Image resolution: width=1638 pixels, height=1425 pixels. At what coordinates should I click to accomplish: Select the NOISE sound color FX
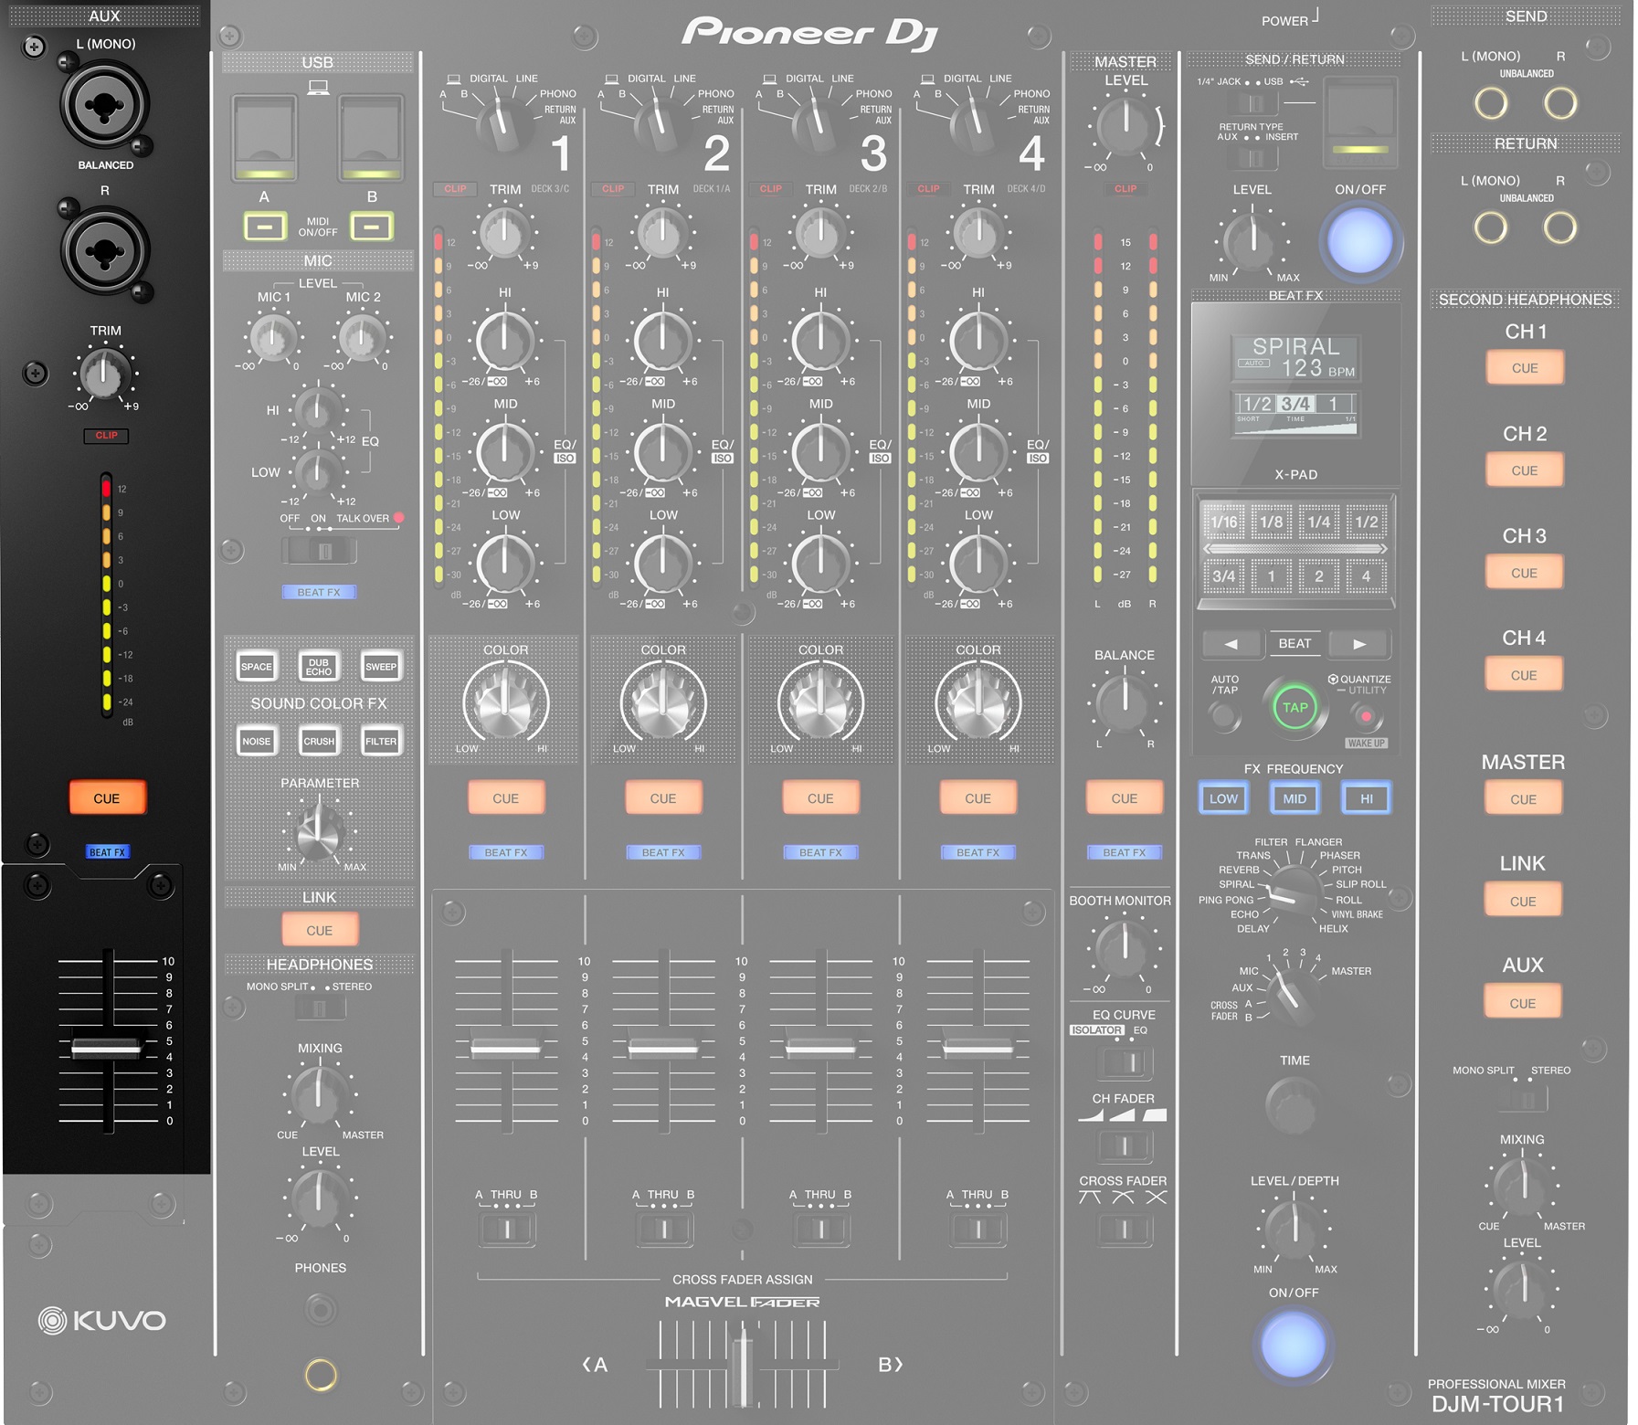(256, 741)
